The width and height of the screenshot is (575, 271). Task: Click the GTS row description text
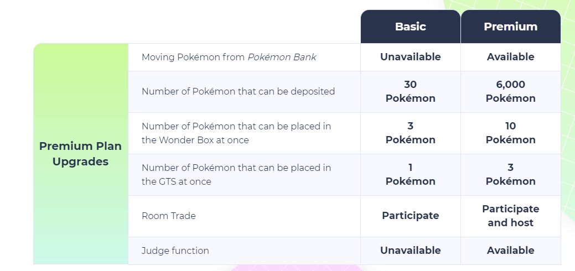click(236, 174)
